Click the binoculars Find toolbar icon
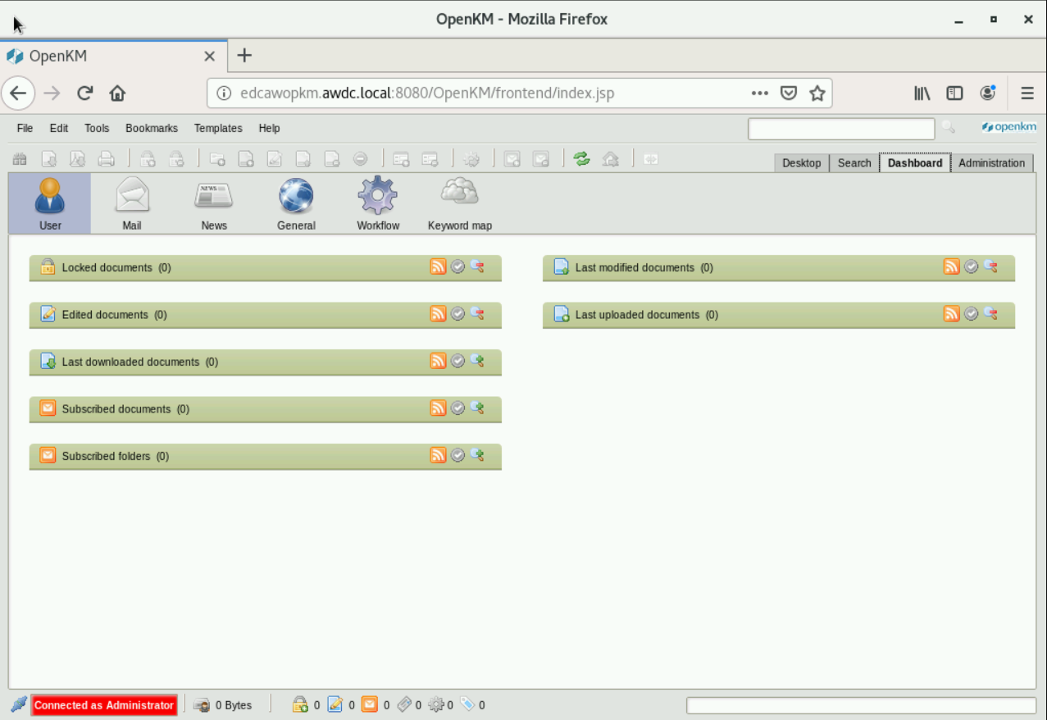Screen dimensions: 1047x720 (20, 159)
